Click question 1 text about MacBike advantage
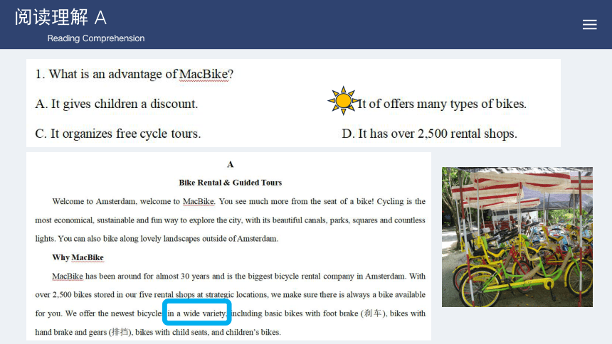Image resolution: width=612 pixels, height=344 pixels. pos(134,74)
